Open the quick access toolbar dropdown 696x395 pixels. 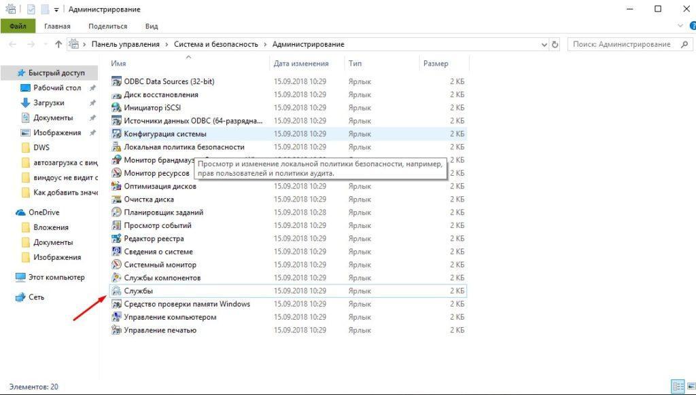(56, 10)
